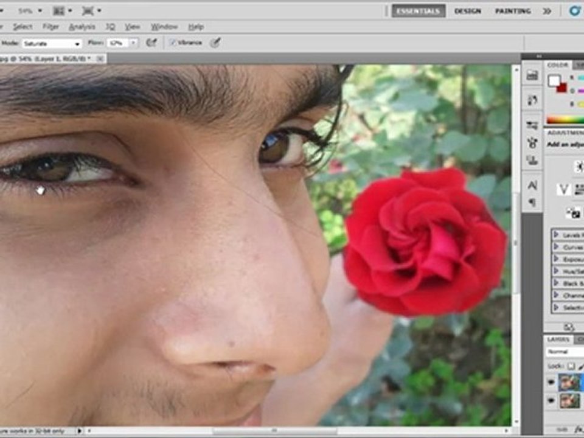Open the 3D menu
The height and width of the screenshot is (438, 584).
pos(110,27)
